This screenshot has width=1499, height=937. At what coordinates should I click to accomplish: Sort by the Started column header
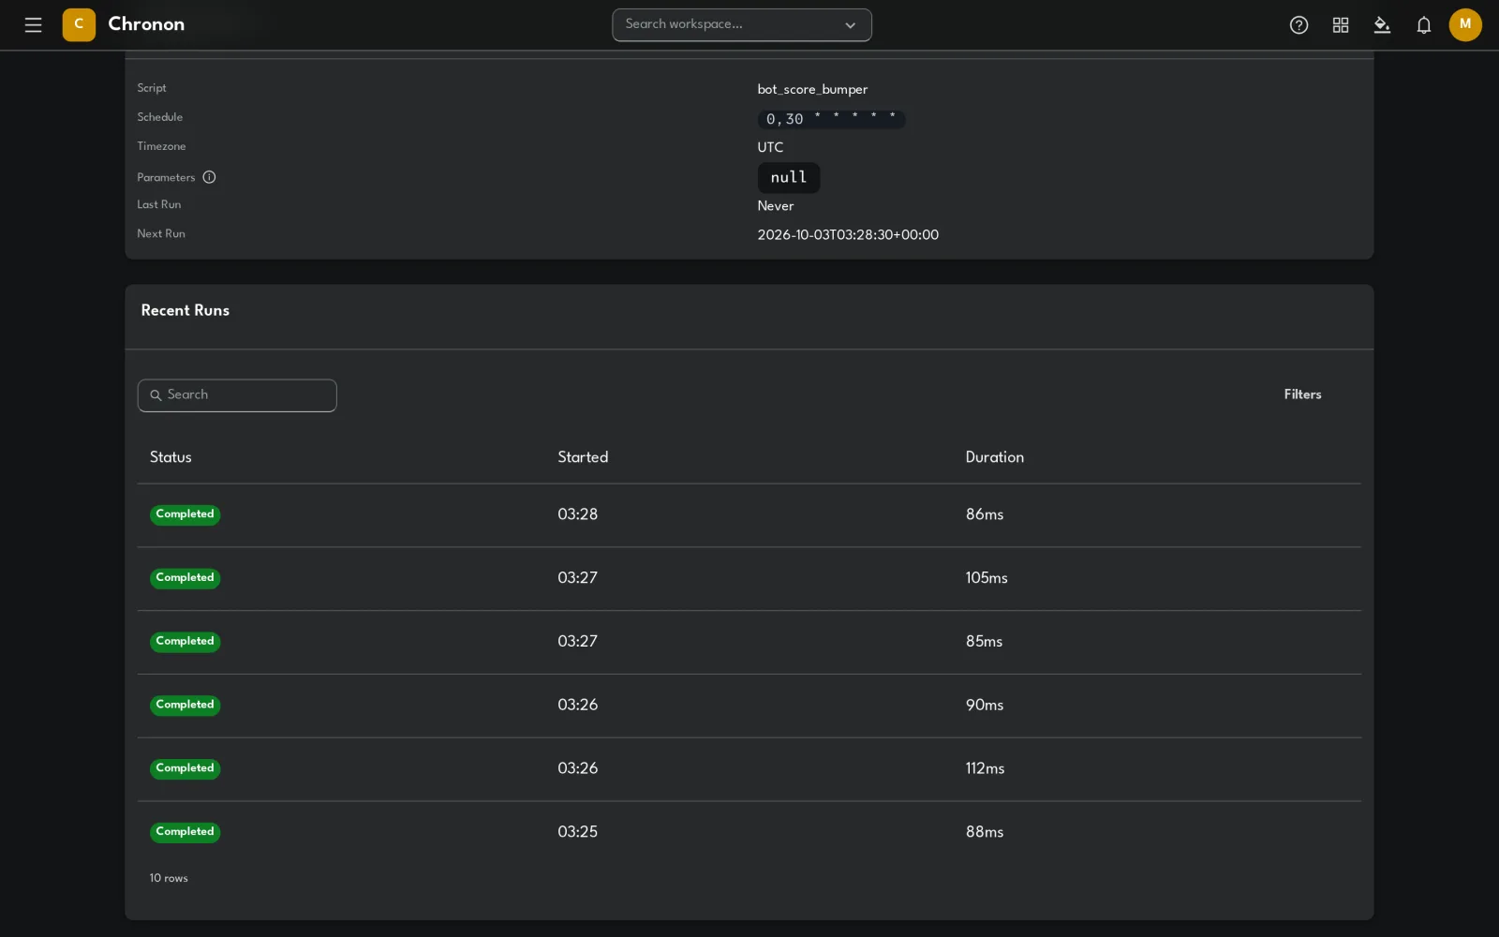583,457
